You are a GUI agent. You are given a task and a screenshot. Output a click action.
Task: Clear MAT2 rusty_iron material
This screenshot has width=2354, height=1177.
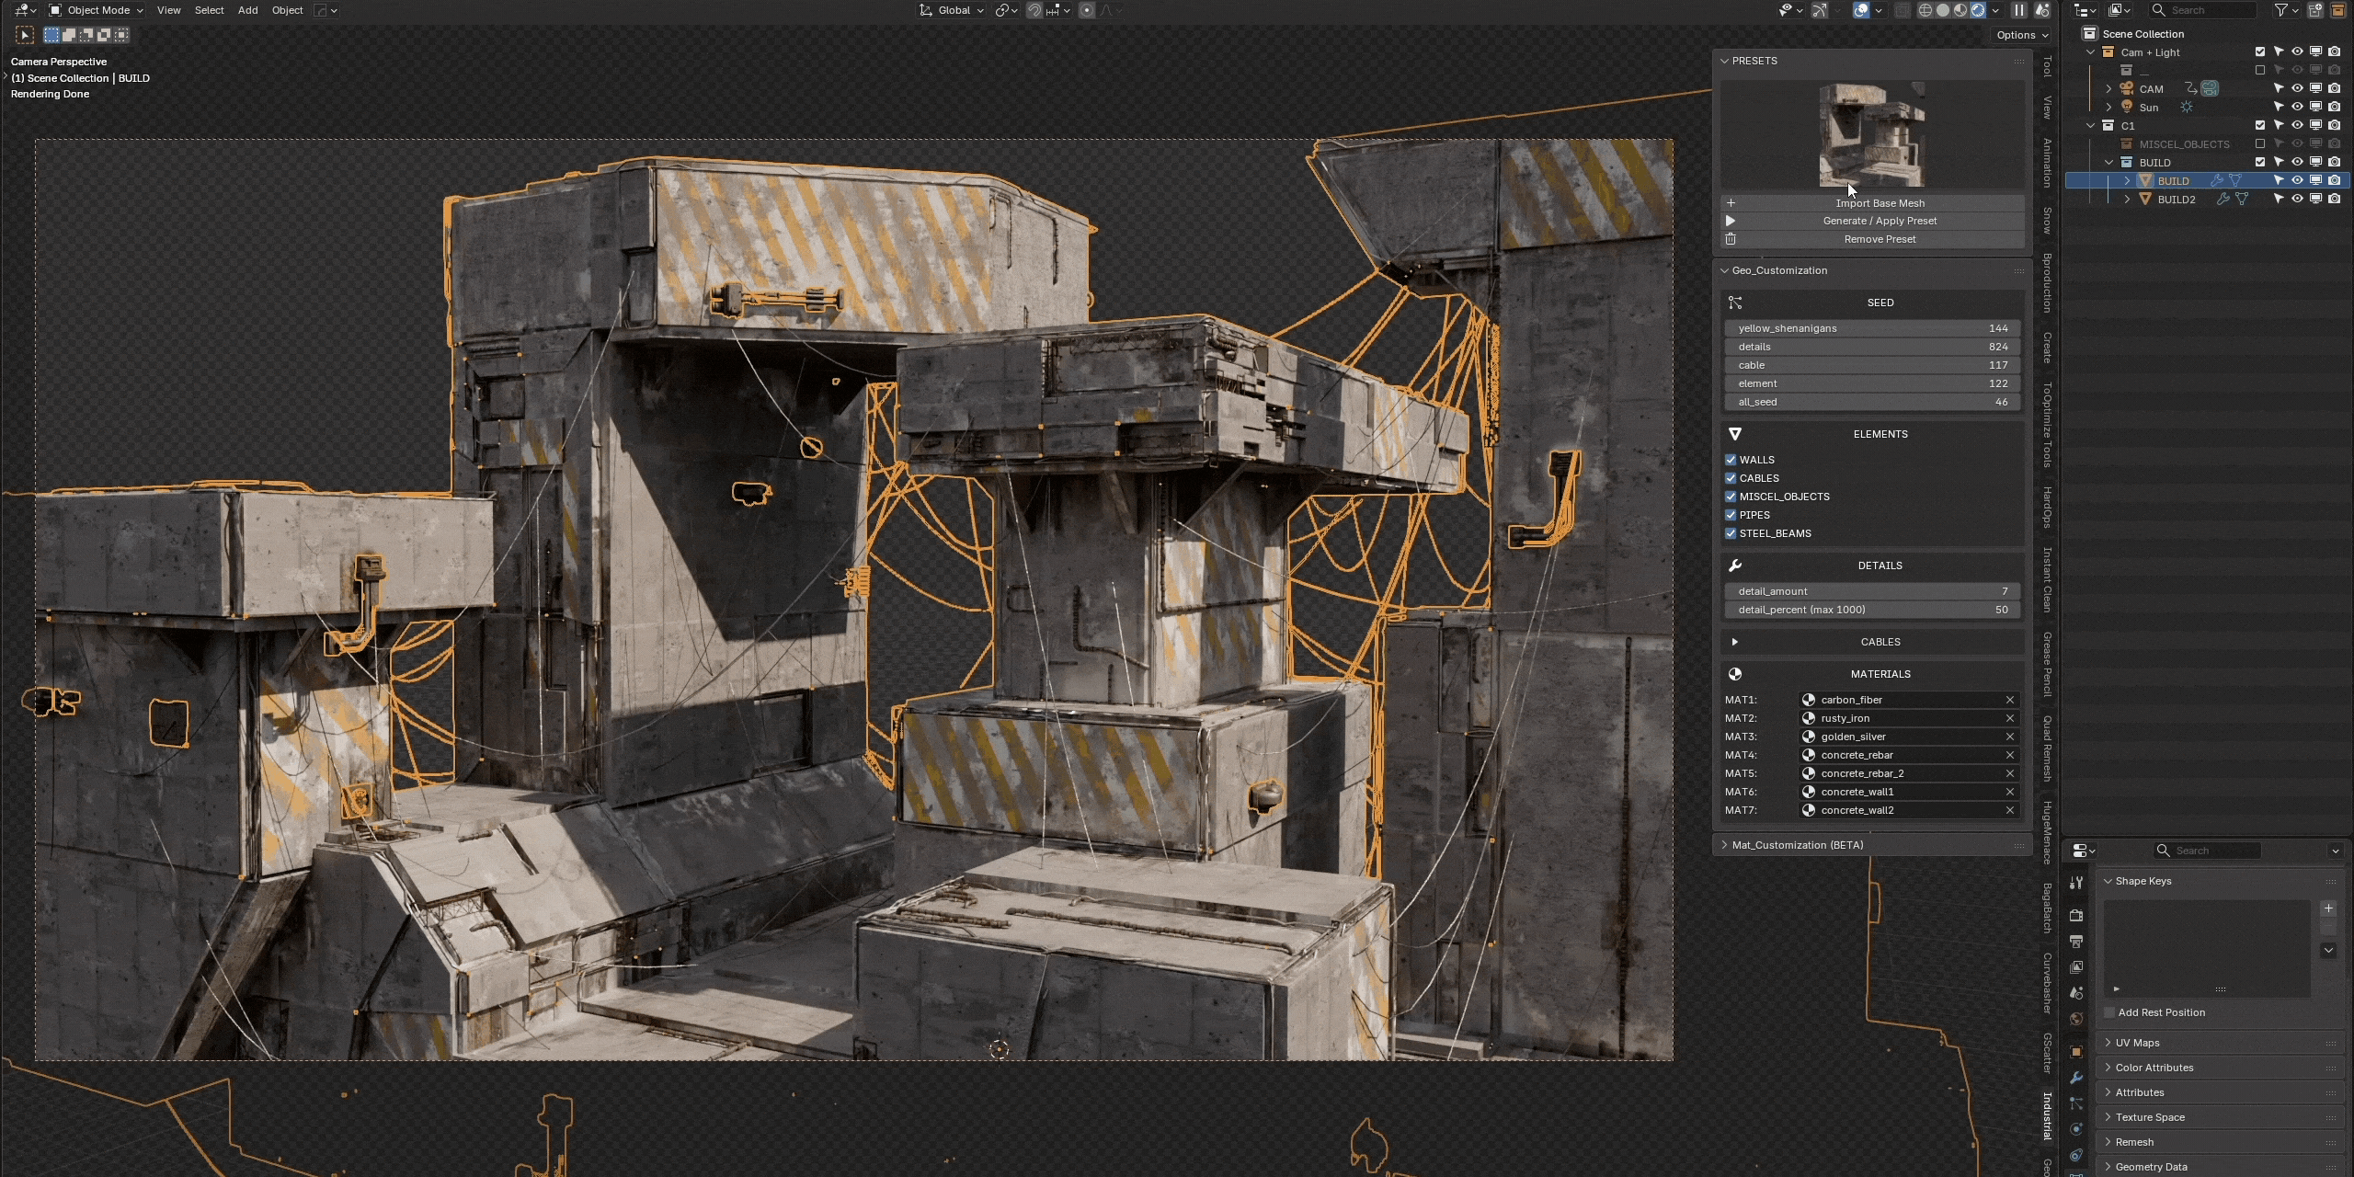click(2009, 718)
